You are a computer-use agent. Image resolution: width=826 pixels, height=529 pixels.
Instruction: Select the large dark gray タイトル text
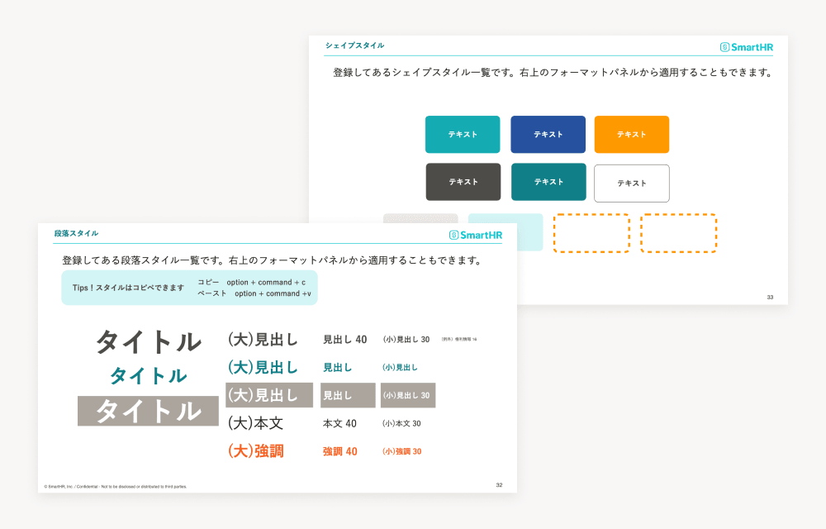[148, 341]
